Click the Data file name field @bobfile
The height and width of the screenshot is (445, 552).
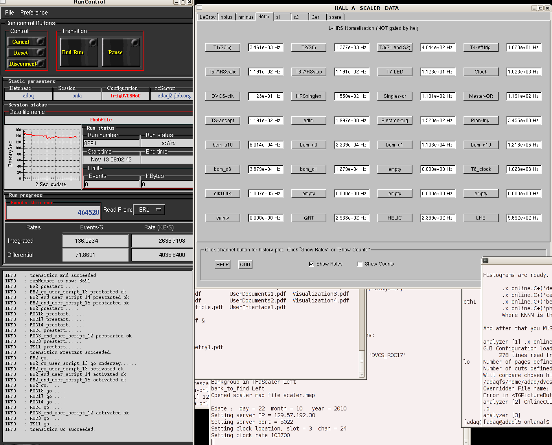(99, 120)
